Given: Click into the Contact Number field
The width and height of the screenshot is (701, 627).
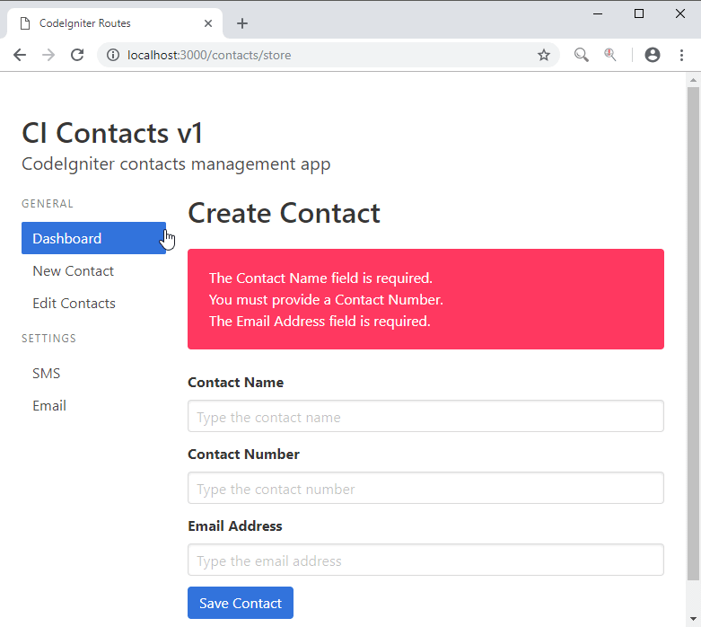Looking at the screenshot, I should click(425, 489).
